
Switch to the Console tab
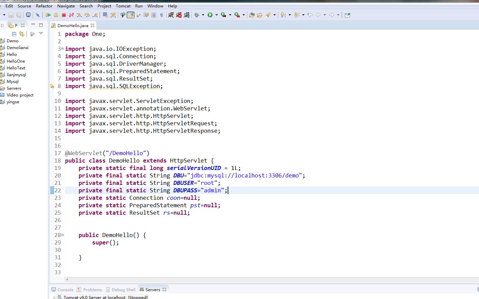[62, 290]
